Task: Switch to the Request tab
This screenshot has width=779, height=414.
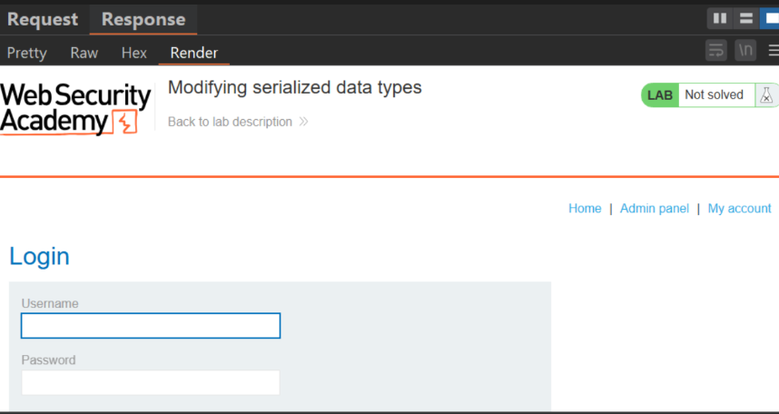Action: pos(43,19)
